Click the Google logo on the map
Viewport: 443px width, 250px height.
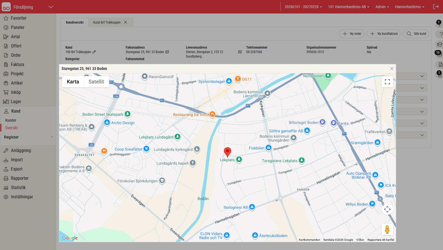(70, 238)
